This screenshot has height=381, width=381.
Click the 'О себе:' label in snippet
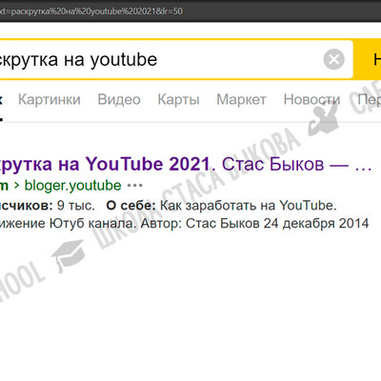click(x=130, y=206)
